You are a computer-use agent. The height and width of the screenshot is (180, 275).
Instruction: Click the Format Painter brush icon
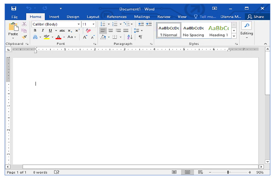coord(24,37)
